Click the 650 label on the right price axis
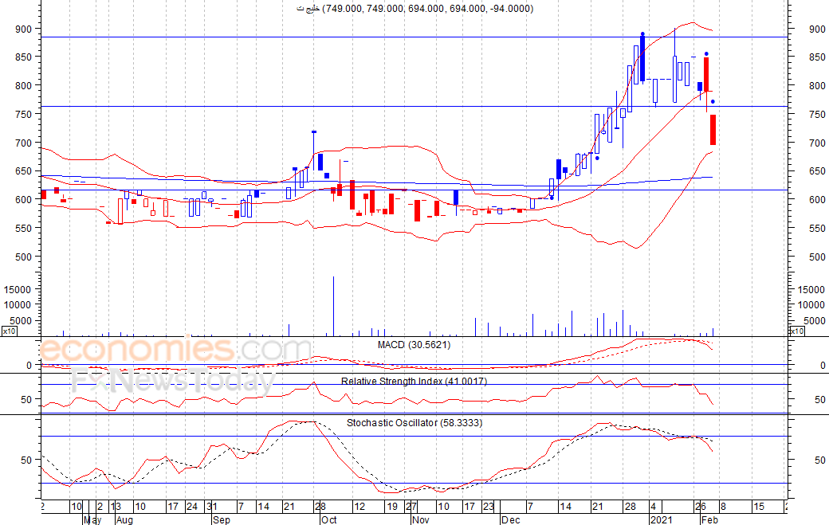The width and height of the screenshot is (829, 525). coord(817,171)
